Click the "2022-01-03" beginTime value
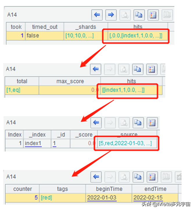This screenshot has width=195, height=211. click(102, 198)
